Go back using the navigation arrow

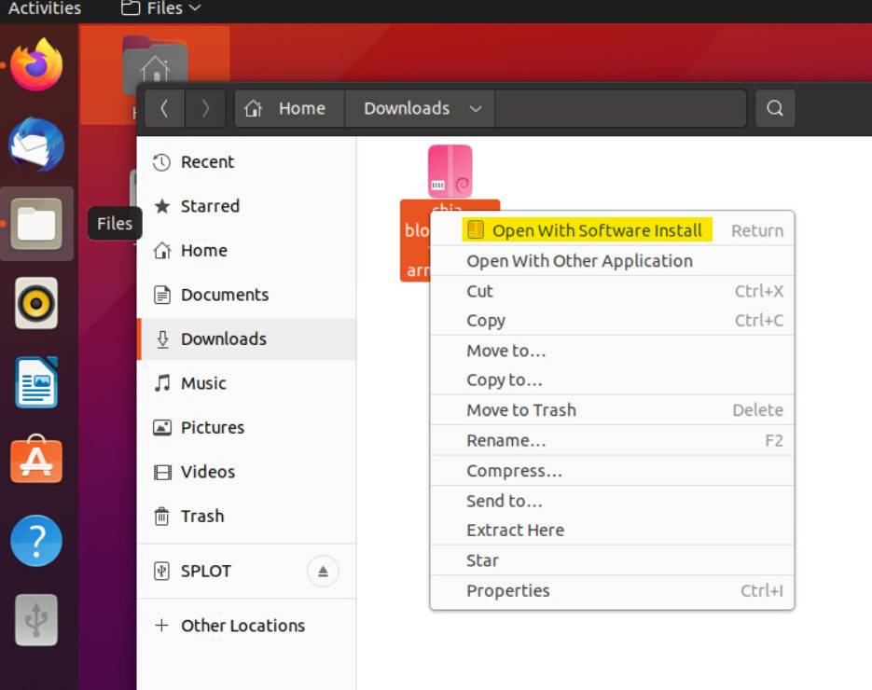[x=164, y=108]
